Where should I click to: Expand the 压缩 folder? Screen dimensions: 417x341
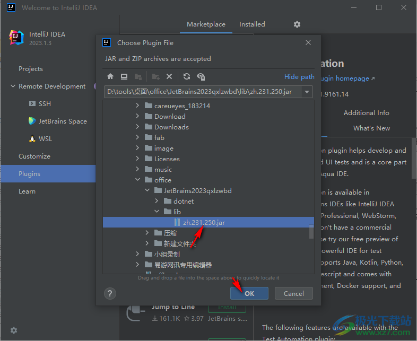pos(147,233)
